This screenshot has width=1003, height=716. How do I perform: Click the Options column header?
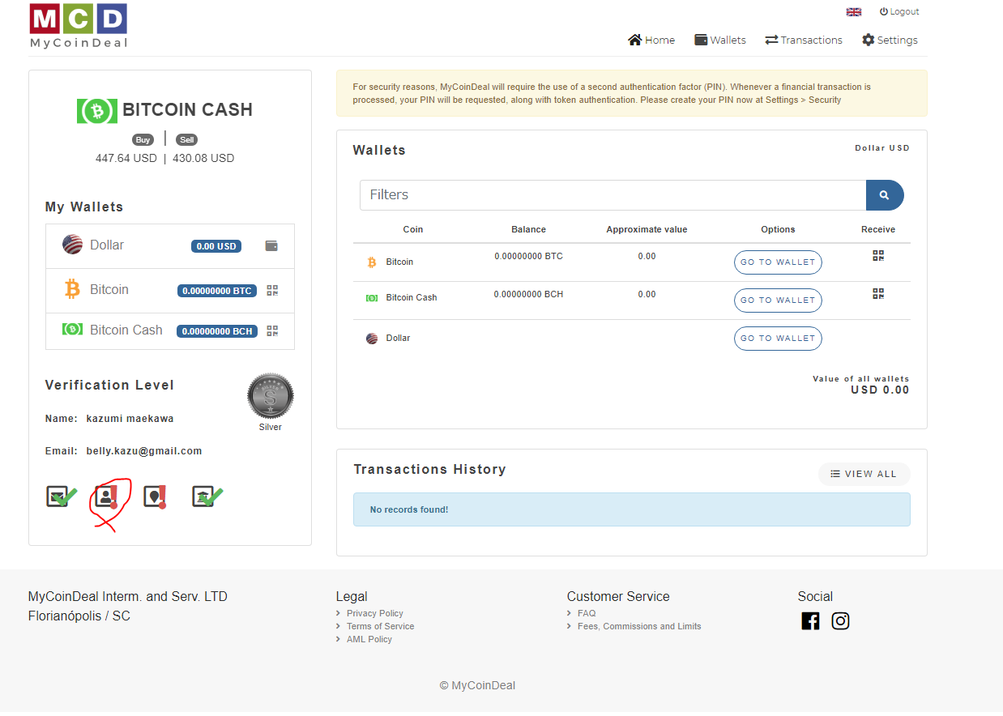pos(779,230)
